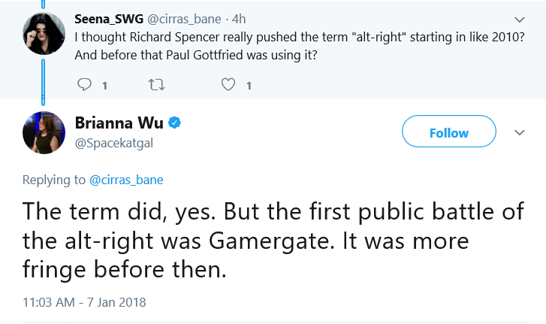Click the like count beside the heart

(249, 86)
